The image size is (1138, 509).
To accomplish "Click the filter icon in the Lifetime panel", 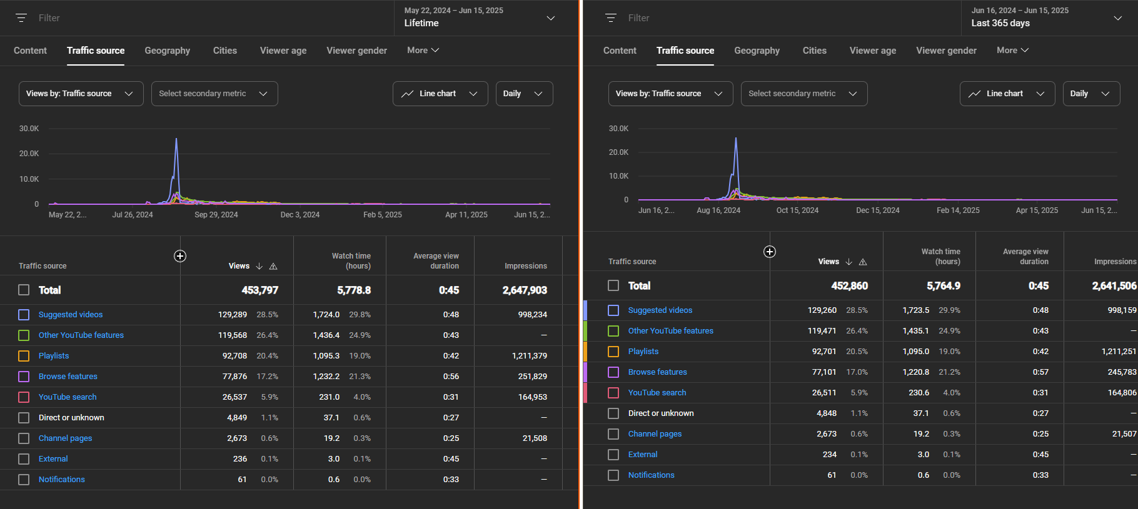I will [x=21, y=18].
